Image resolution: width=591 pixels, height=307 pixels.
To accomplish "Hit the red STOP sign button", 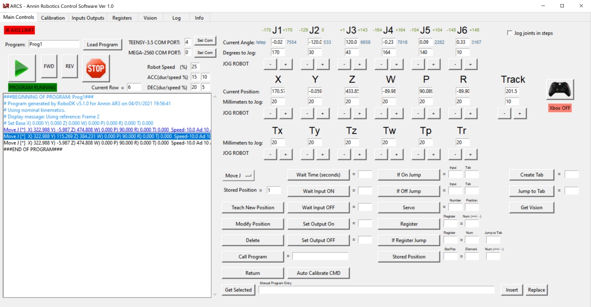I will coord(96,68).
